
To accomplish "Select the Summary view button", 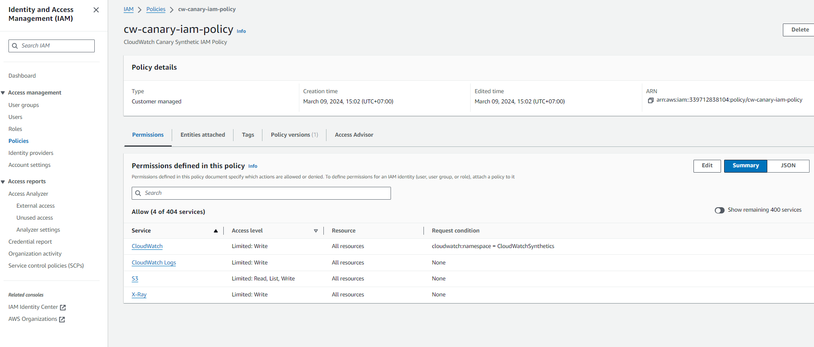I will (x=745, y=166).
